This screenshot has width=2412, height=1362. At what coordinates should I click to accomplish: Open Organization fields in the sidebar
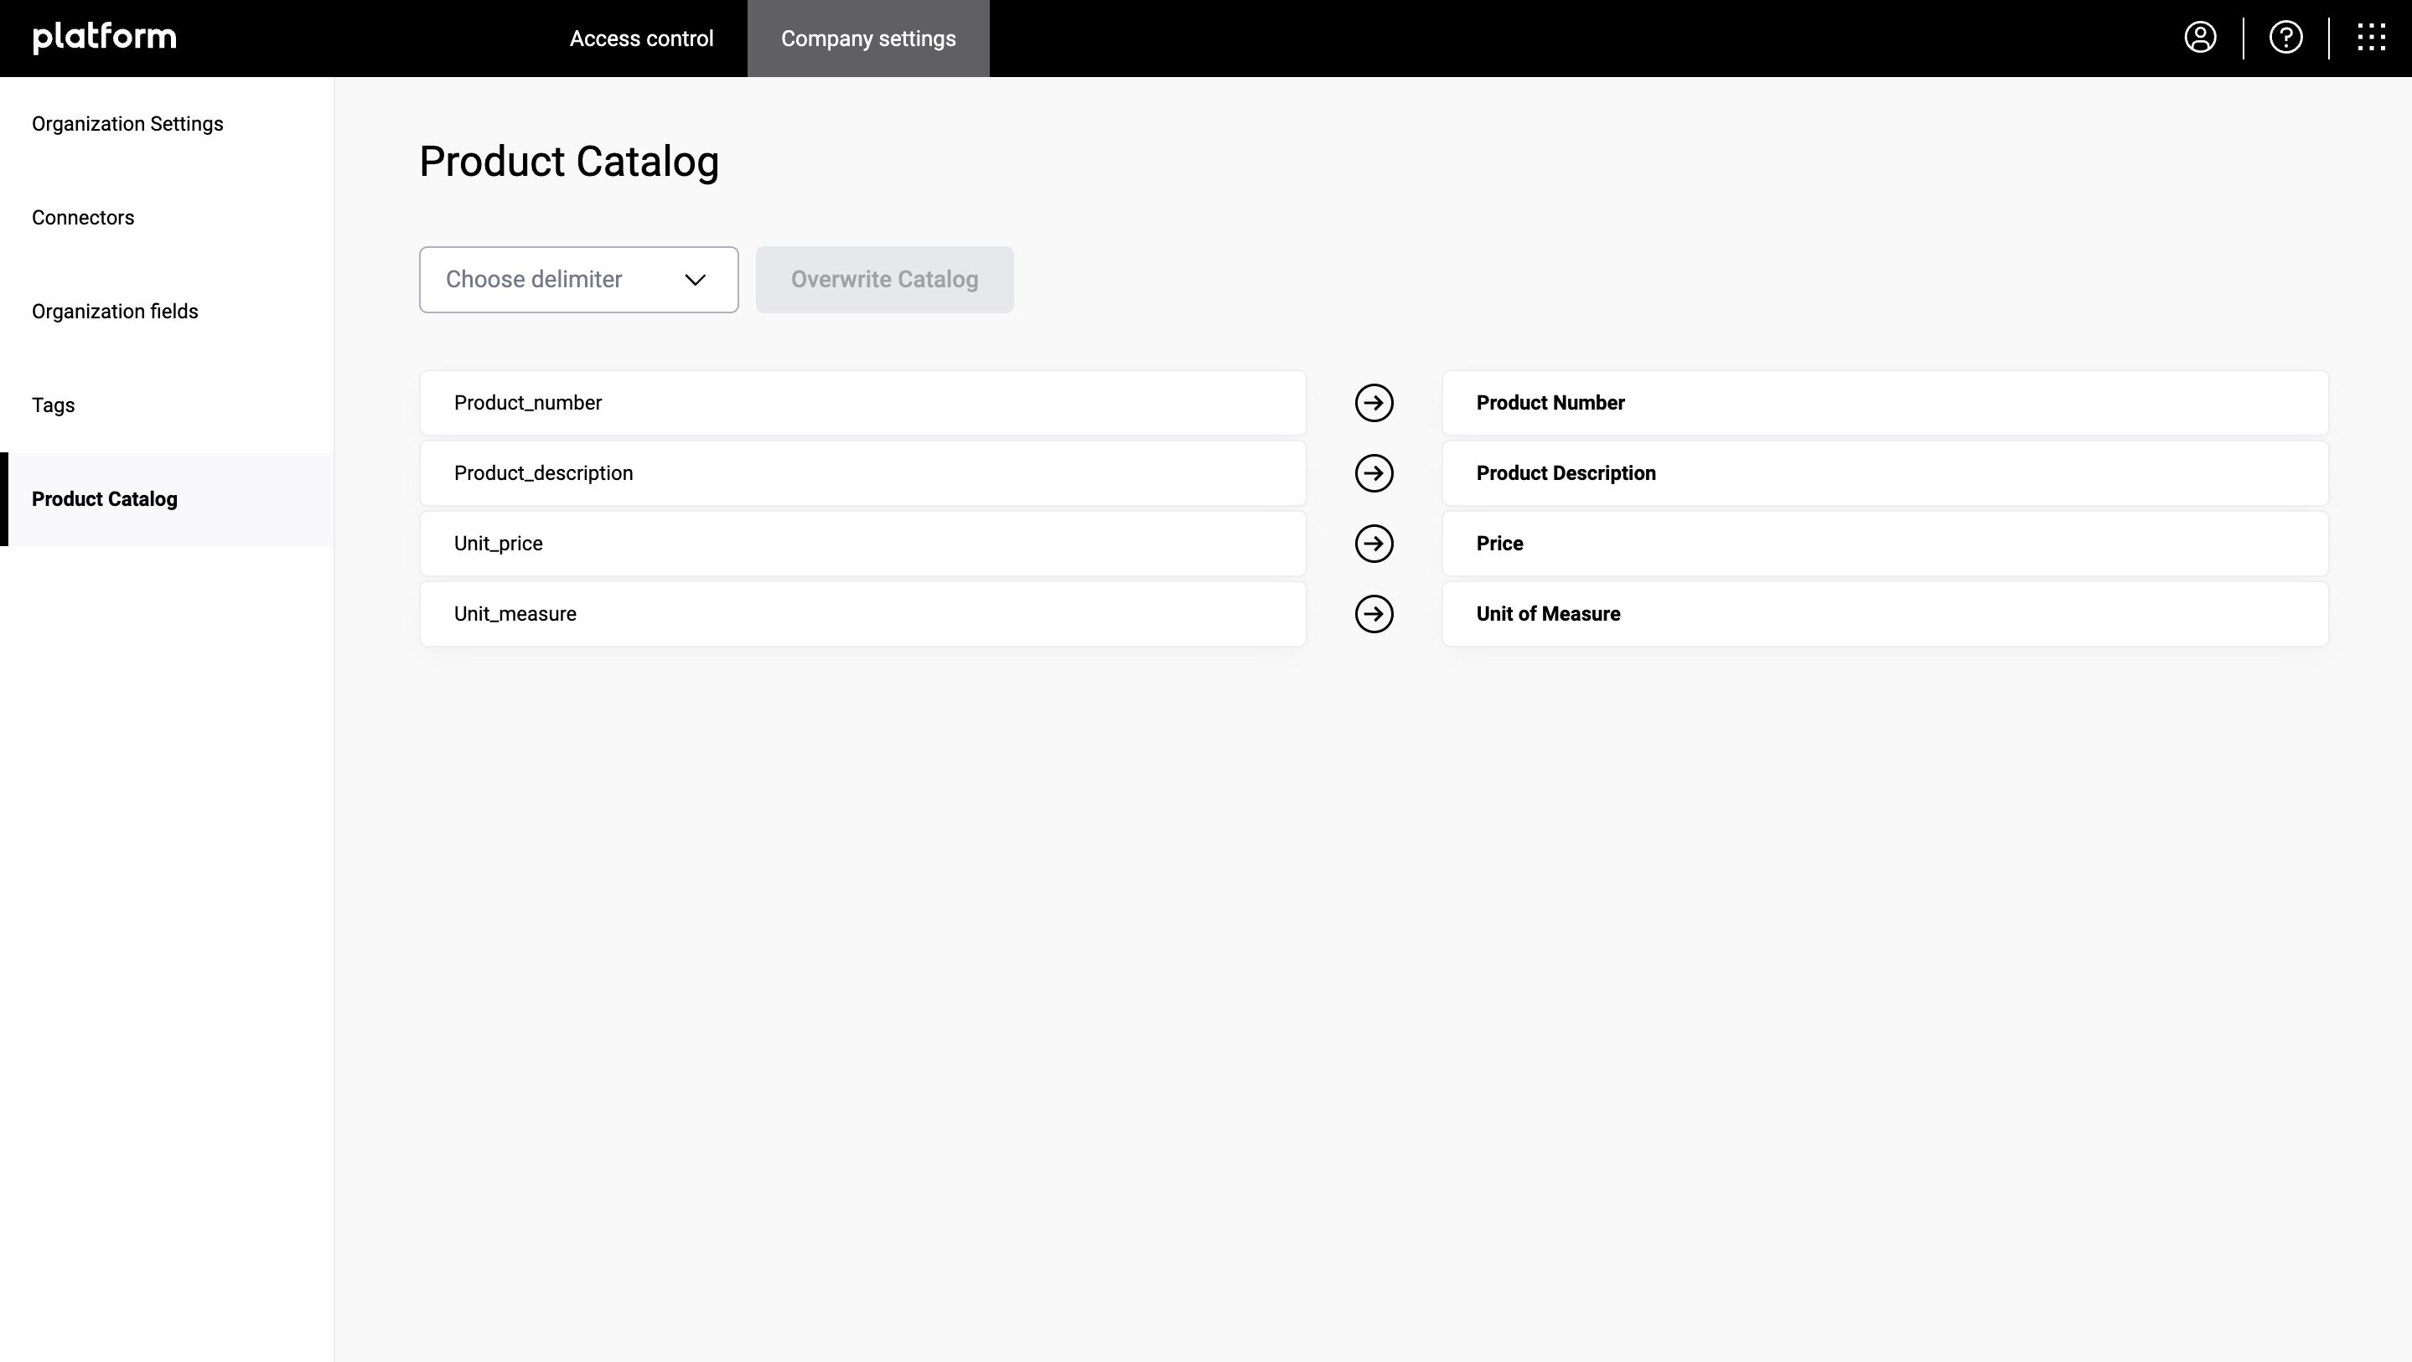[x=167, y=311]
